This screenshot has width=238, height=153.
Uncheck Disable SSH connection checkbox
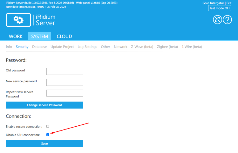click(x=48, y=135)
